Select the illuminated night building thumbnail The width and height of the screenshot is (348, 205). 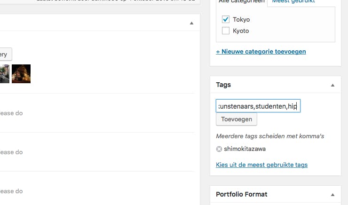pos(21,74)
